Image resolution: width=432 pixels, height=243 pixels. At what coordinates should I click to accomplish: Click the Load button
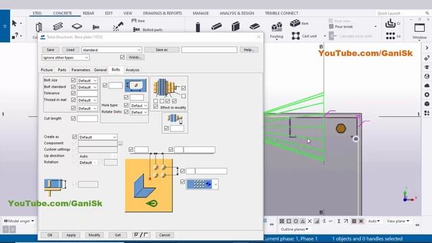[x=70, y=49]
